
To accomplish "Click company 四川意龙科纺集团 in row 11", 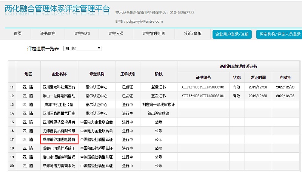I will coord(59,87).
